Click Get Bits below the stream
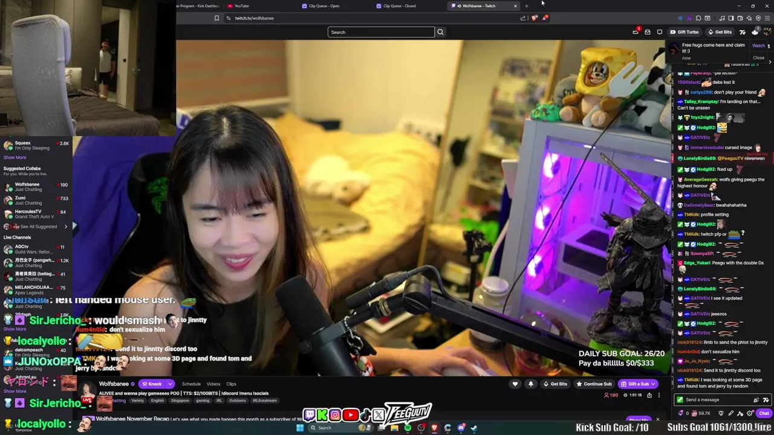The width and height of the screenshot is (774, 435). click(x=555, y=384)
